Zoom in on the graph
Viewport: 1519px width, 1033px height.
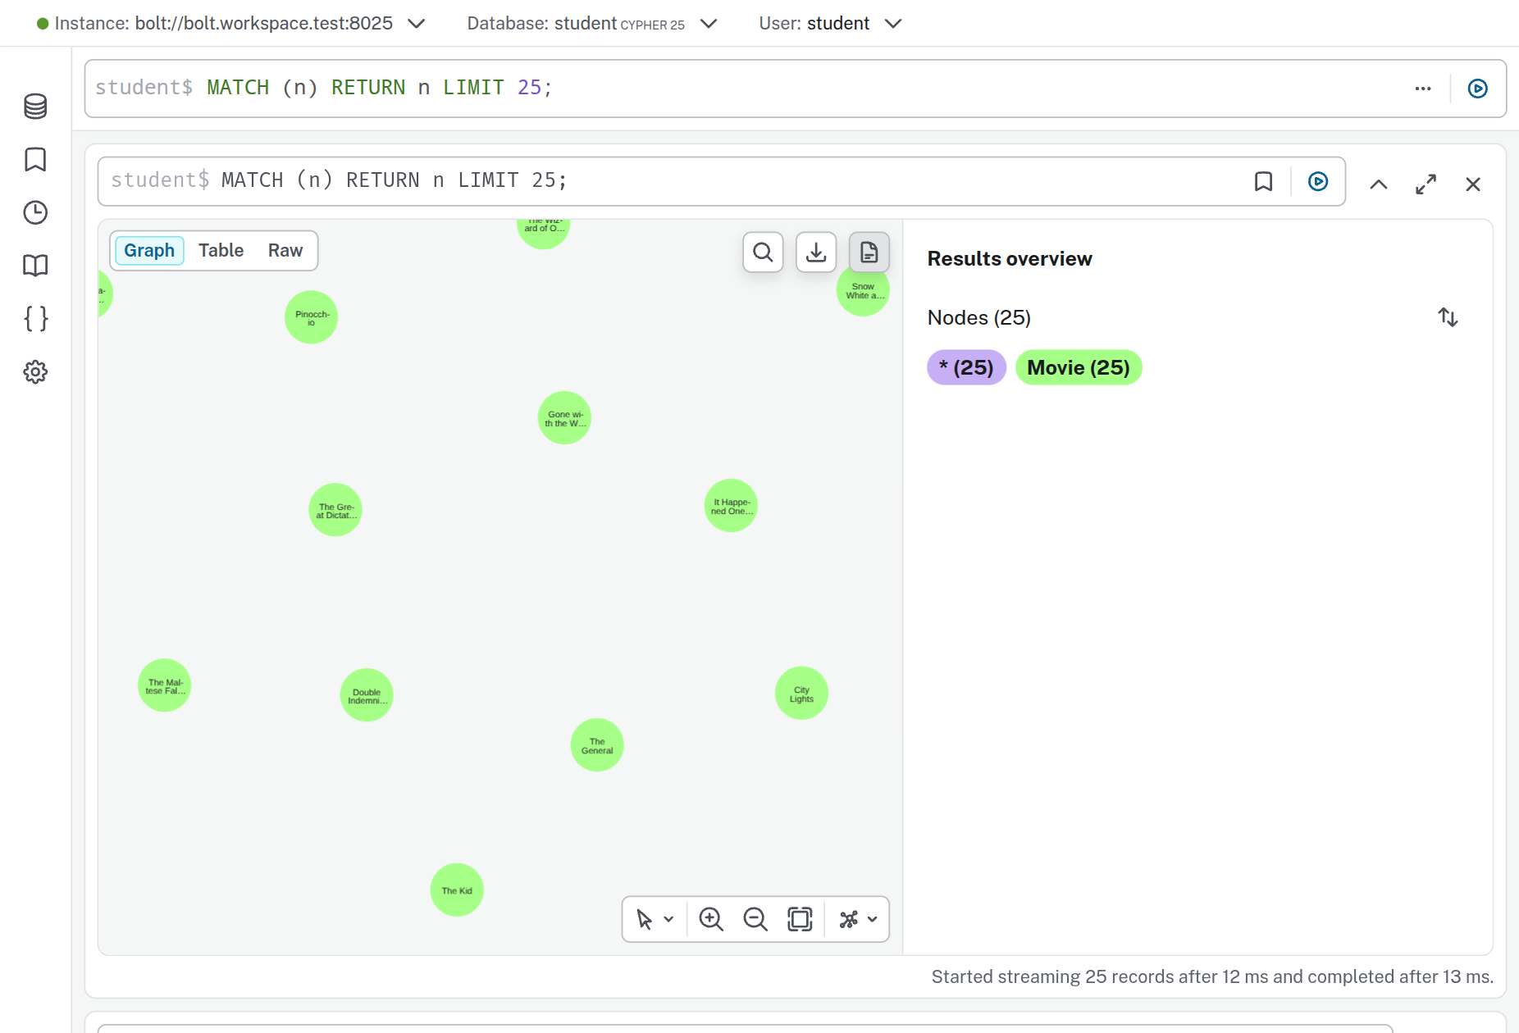(x=710, y=919)
